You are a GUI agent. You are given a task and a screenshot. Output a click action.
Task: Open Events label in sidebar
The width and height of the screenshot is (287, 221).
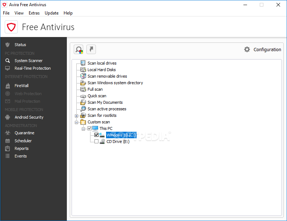click(21, 156)
